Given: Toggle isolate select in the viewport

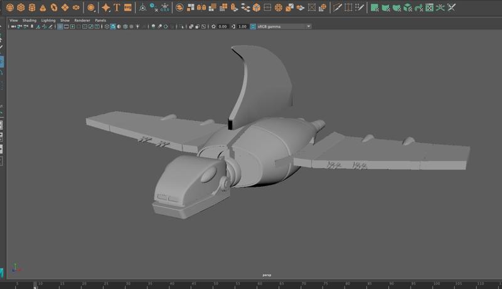Looking at the screenshot, I should click(x=182, y=26).
